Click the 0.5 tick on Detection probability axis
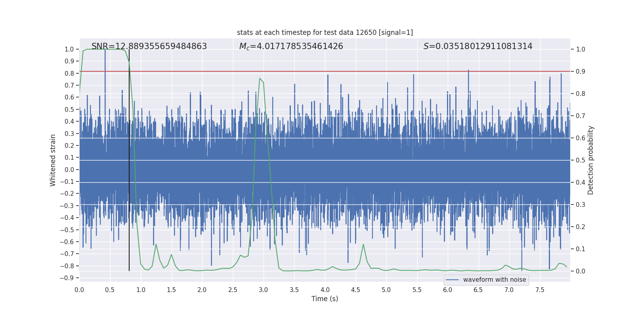634x317 pixels. (581, 160)
